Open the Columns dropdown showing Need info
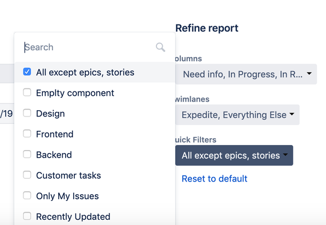This screenshot has height=225, width=326. tap(246, 74)
